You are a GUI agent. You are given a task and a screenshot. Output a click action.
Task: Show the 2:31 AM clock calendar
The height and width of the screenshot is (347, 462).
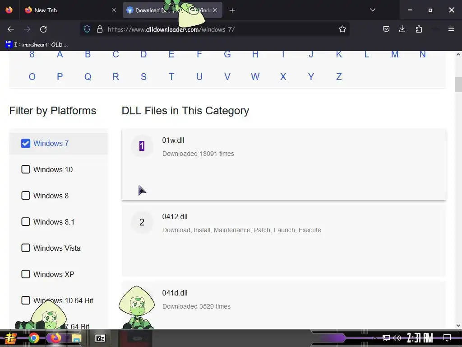point(420,338)
